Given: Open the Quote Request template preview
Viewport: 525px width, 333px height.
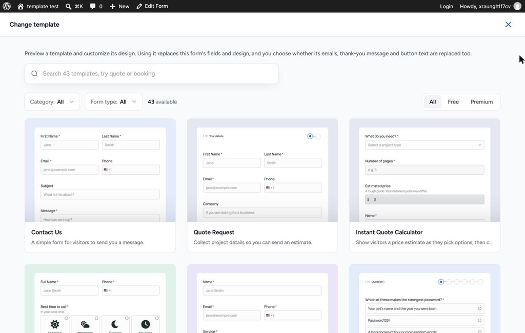Looking at the screenshot, I should [x=262, y=170].
